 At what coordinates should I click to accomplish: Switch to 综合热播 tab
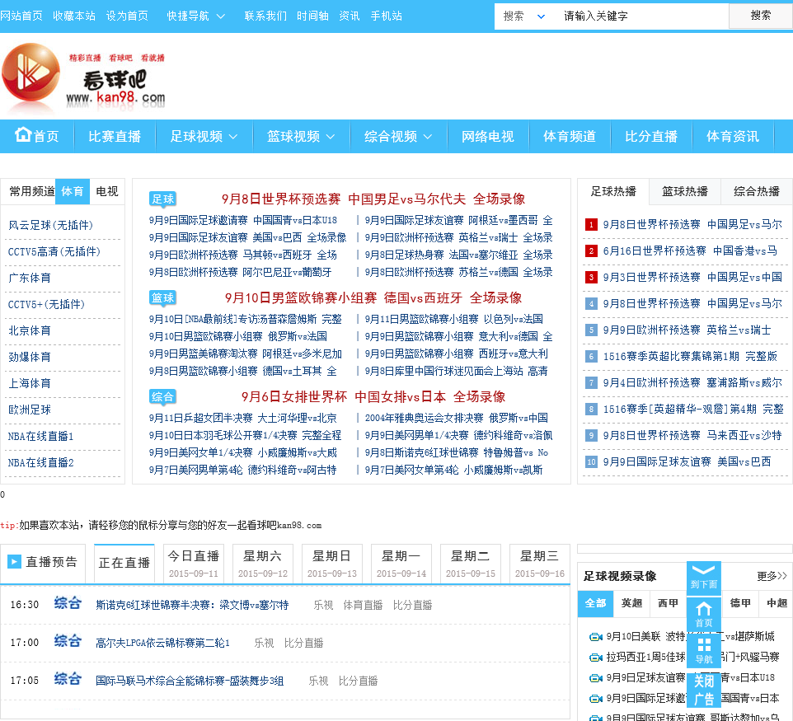click(757, 192)
